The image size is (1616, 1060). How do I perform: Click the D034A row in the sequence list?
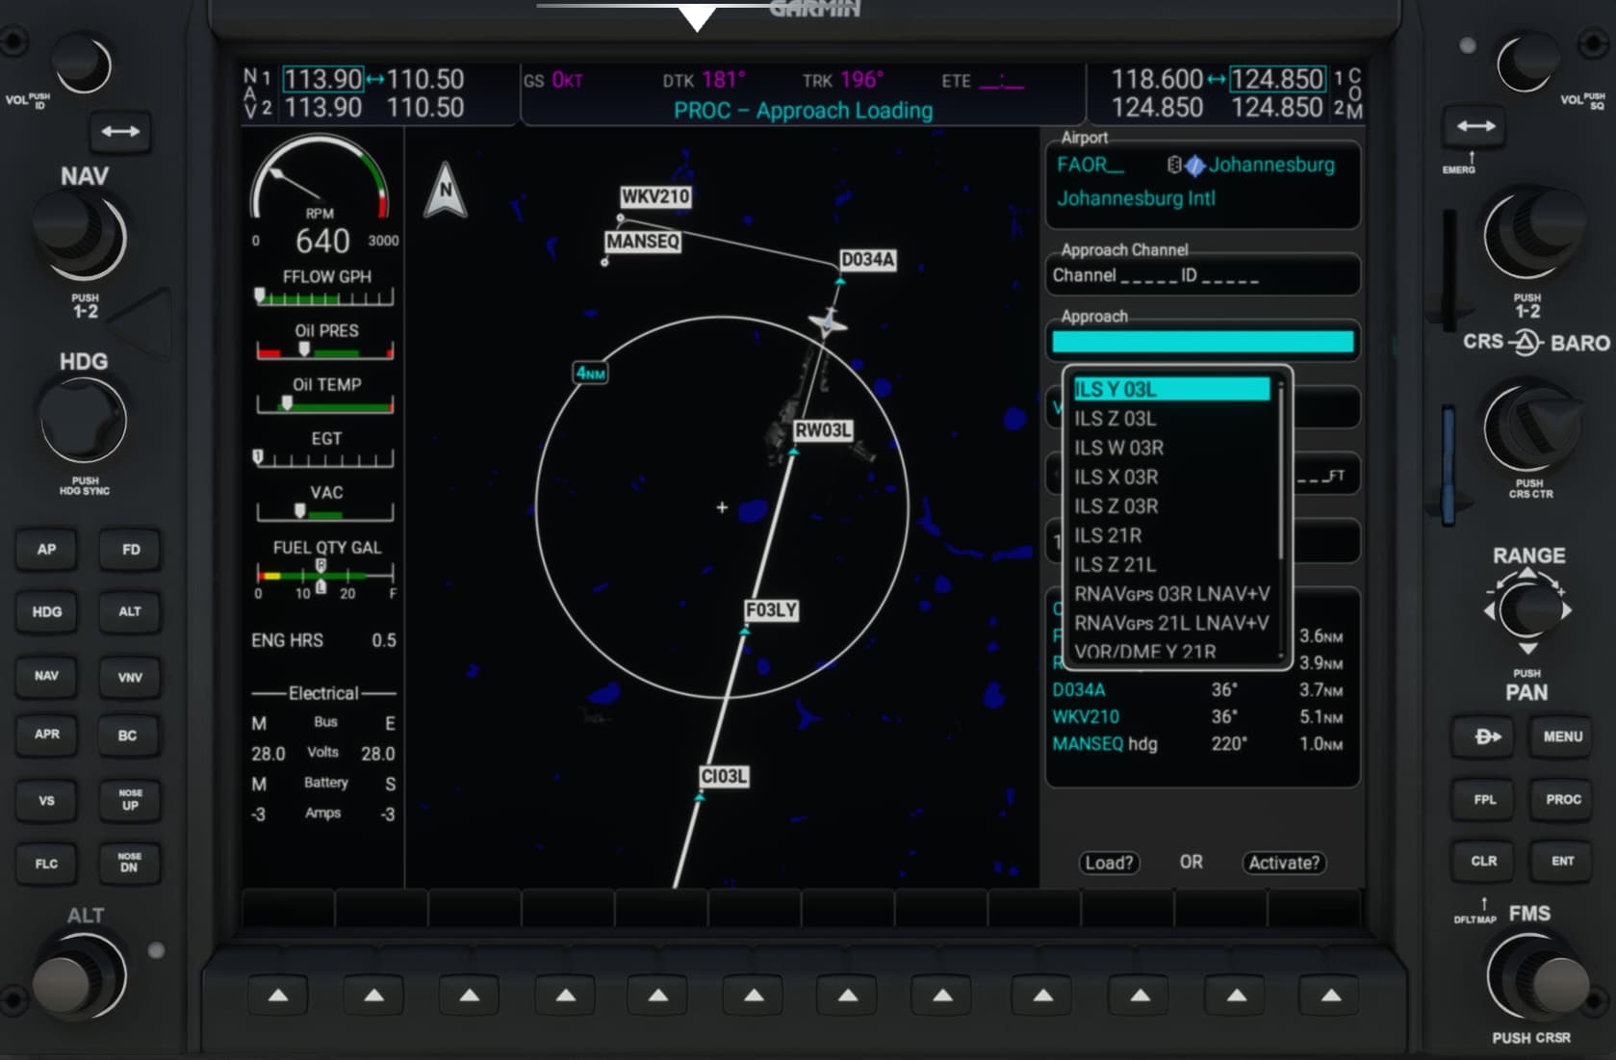[1197, 689]
